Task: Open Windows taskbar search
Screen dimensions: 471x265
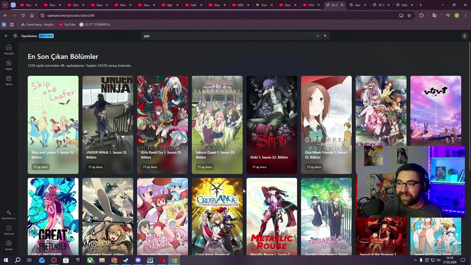Action: [17, 260]
